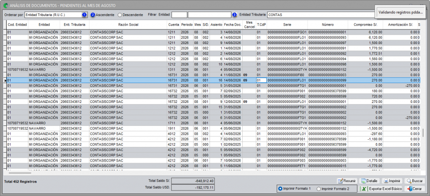Click the asiento 15 cell
The height and width of the screenshot is (196, 430).
pos(217,107)
